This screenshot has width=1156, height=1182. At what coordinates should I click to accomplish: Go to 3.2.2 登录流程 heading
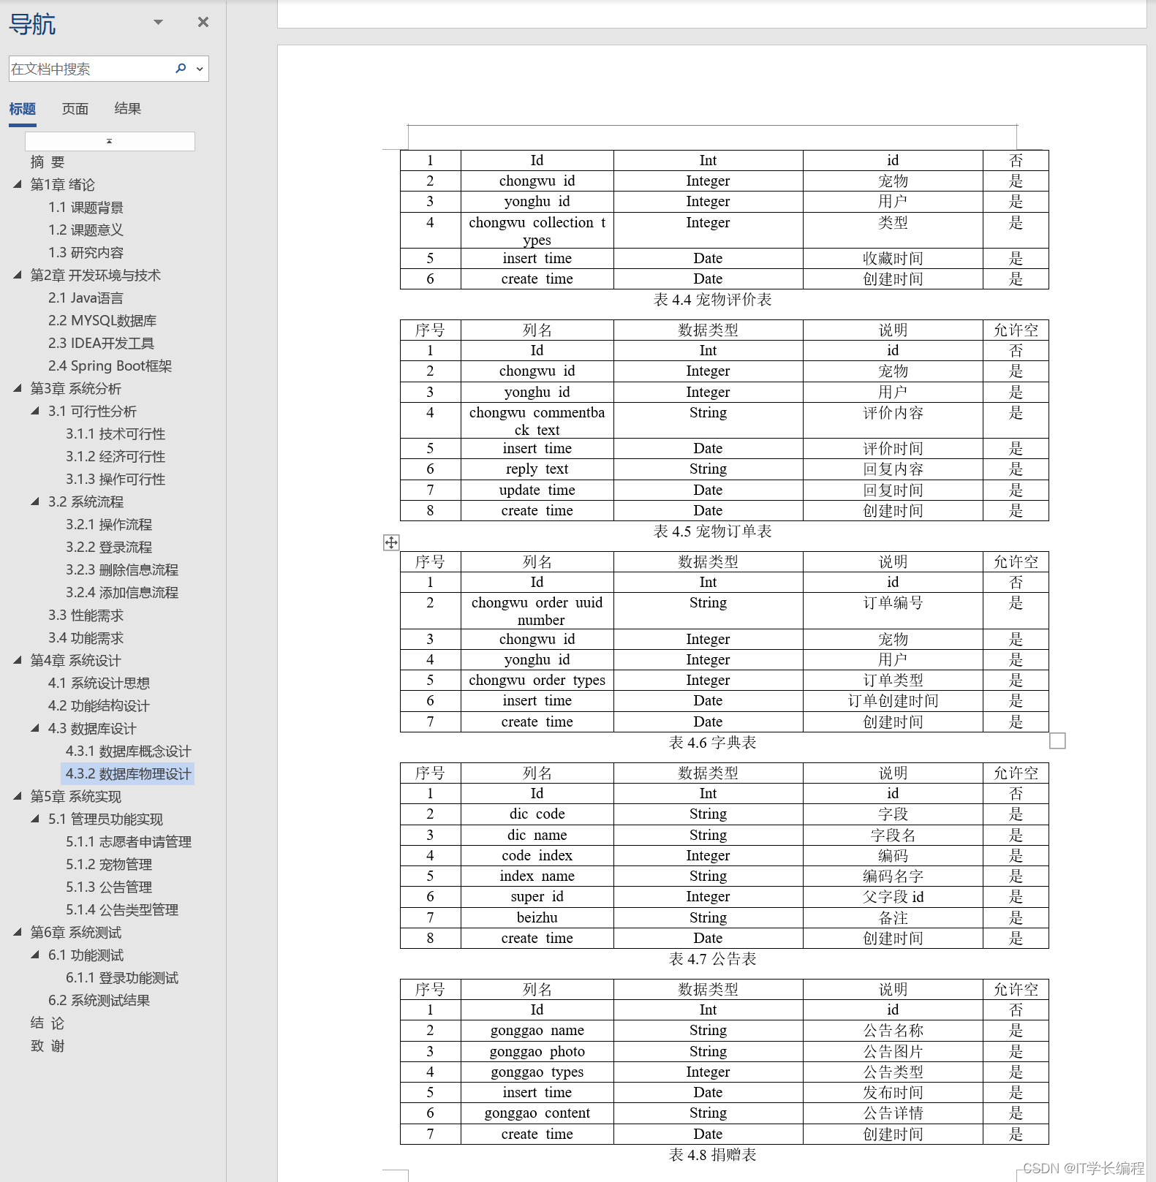(x=109, y=548)
